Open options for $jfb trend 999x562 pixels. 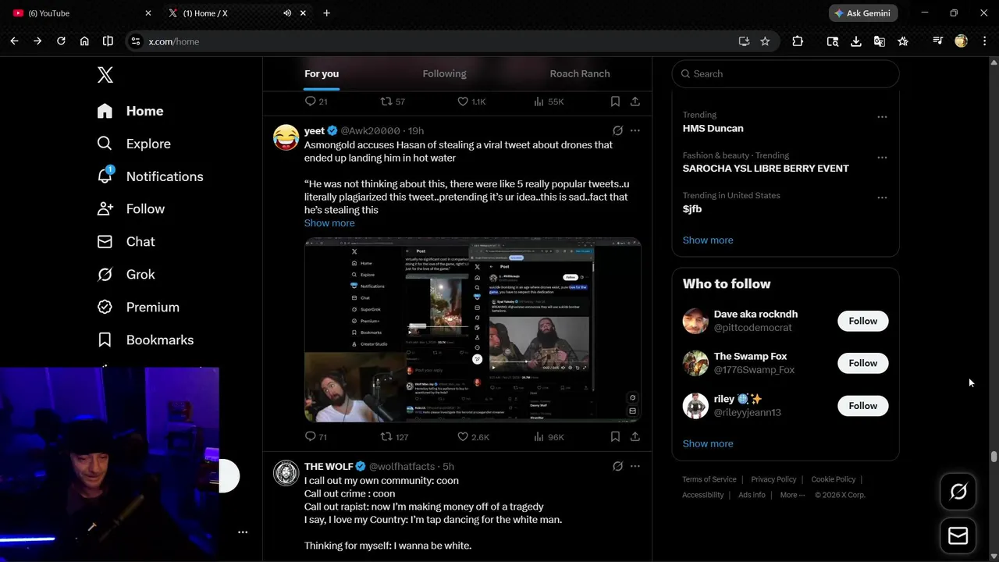click(x=882, y=197)
